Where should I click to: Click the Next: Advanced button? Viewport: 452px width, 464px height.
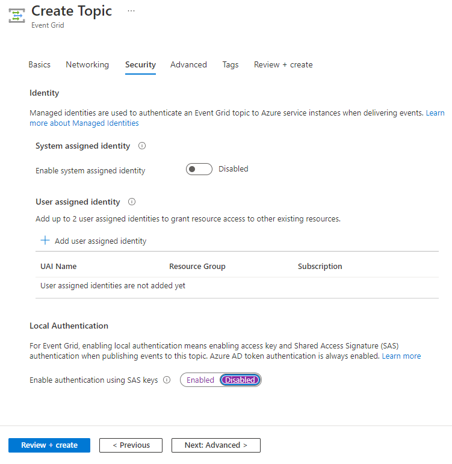click(x=215, y=445)
